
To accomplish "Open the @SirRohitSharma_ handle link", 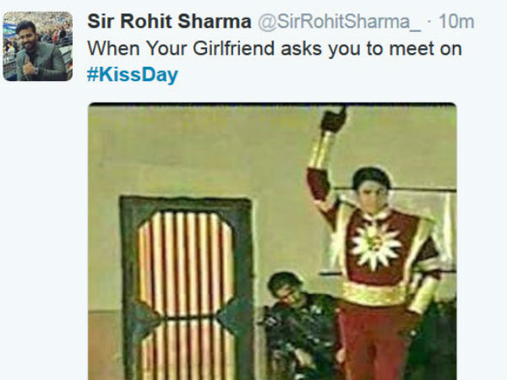I will point(339,22).
